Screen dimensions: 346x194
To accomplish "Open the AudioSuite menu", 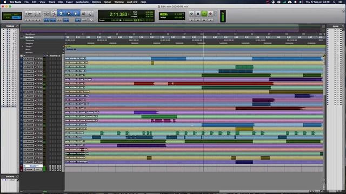I will pyautogui.click(x=82, y=2).
